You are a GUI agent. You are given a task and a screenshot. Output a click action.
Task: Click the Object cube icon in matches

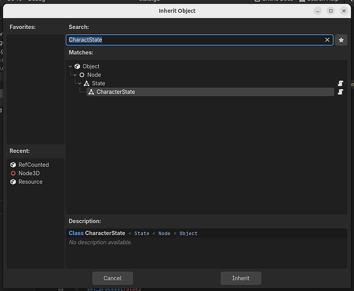tap(77, 66)
